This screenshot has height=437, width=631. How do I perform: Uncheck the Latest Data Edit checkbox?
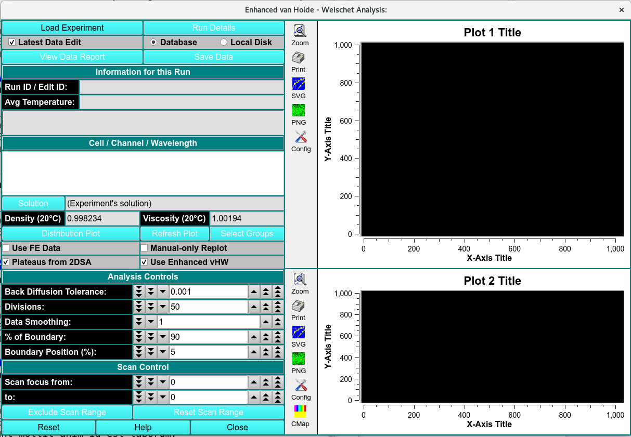tap(12, 43)
